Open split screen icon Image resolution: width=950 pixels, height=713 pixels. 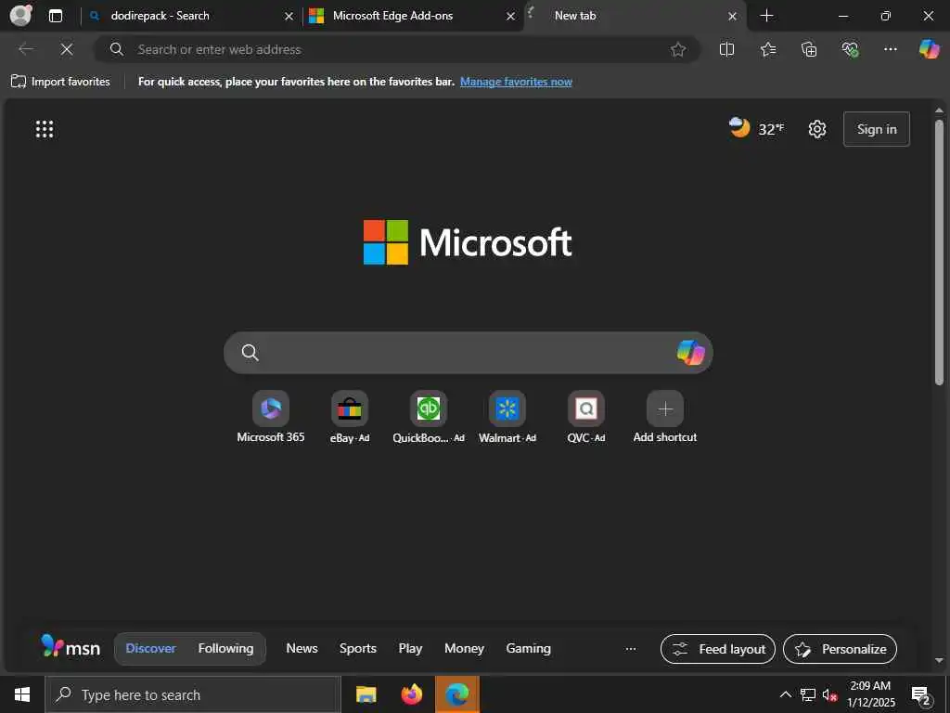tap(726, 49)
